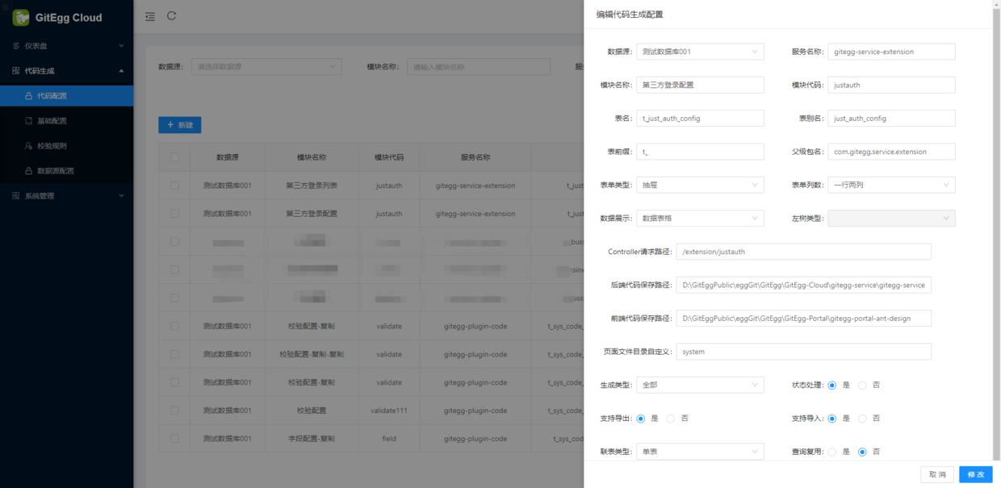Select 是 for 状态处理

point(832,386)
